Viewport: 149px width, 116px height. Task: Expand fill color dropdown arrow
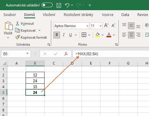click(x=102, y=35)
